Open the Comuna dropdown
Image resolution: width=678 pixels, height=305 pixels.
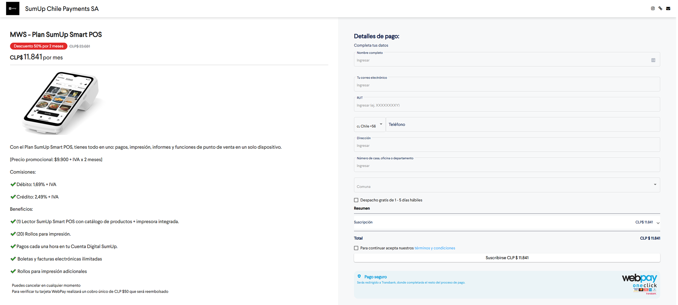(x=507, y=185)
